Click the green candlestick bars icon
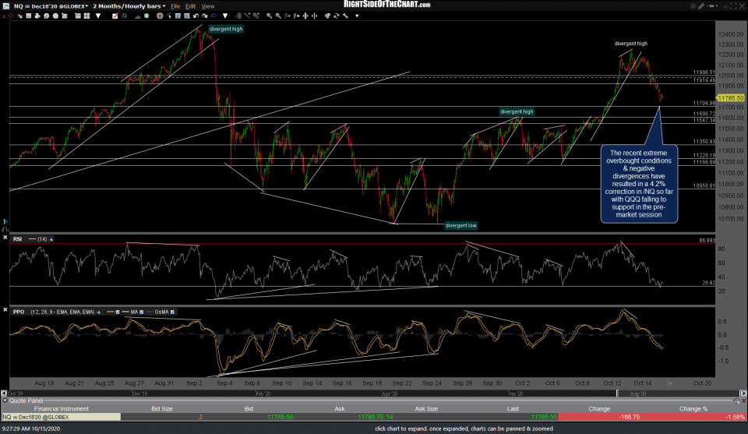This screenshot has height=434, width=748. click(124, 16)
